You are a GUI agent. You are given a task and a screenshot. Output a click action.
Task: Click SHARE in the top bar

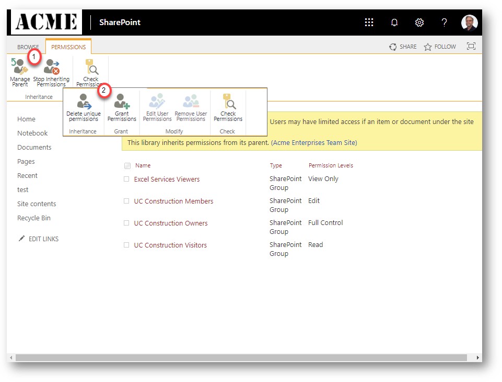pyautogui.click(x=403, y=47)
